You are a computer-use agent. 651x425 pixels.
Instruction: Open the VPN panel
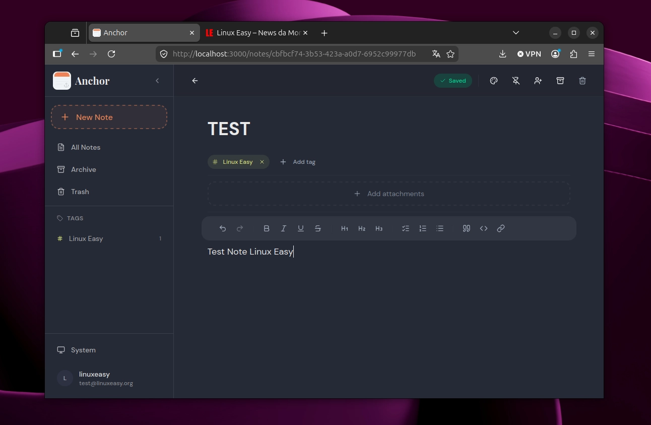[x=529, y=54]
